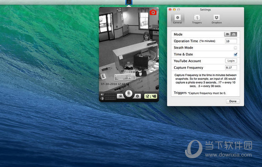Screen dimensions: 262x167
Task: Select photo mode in Mode toggle
Action: click(234, 34)
